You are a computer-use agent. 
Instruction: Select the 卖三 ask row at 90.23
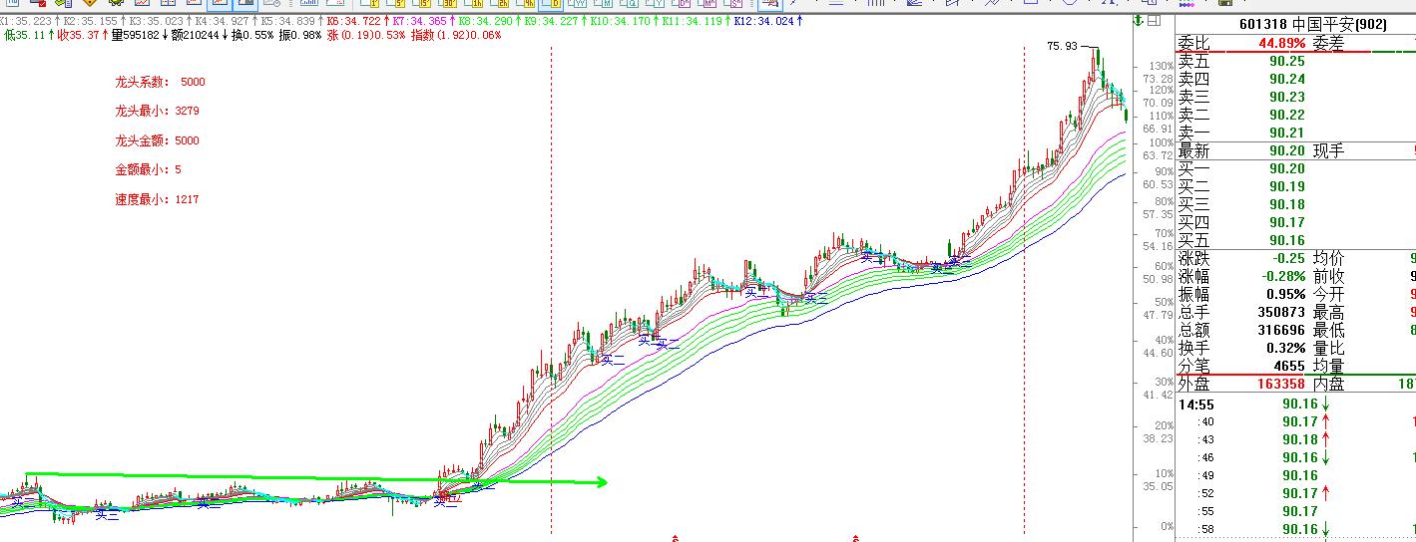pyautogui.click(x=1295, y=97)
